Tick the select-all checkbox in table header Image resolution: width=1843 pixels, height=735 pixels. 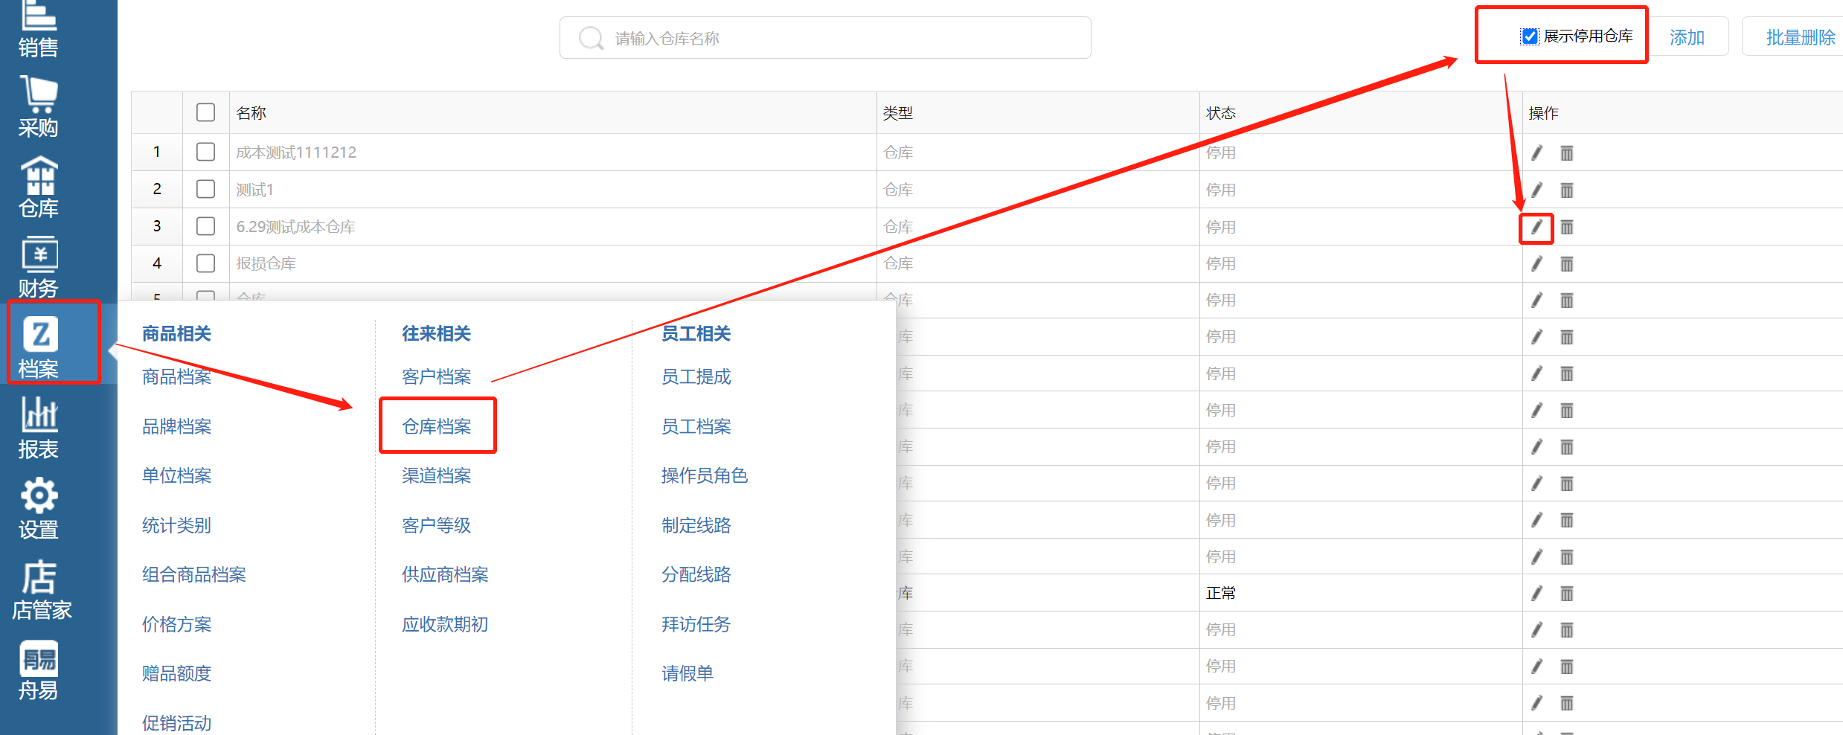(205, 112)
